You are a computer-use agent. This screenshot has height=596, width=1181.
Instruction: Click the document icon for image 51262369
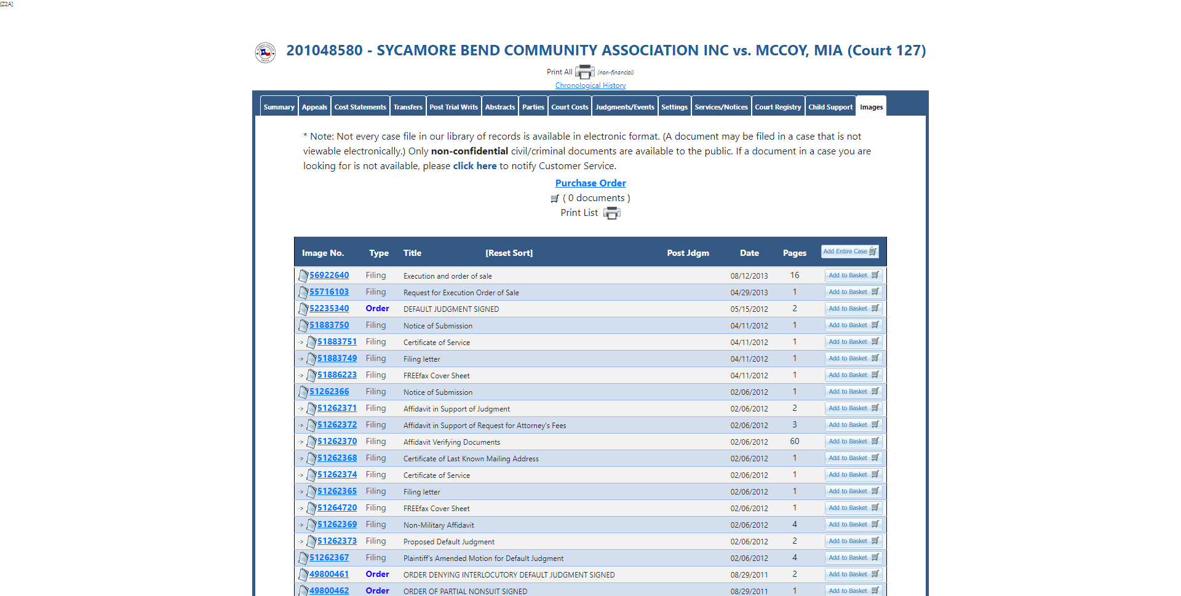click(311, 525)
